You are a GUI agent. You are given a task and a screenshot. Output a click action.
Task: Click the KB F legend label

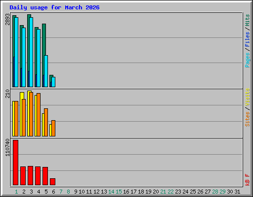(247, 180)
